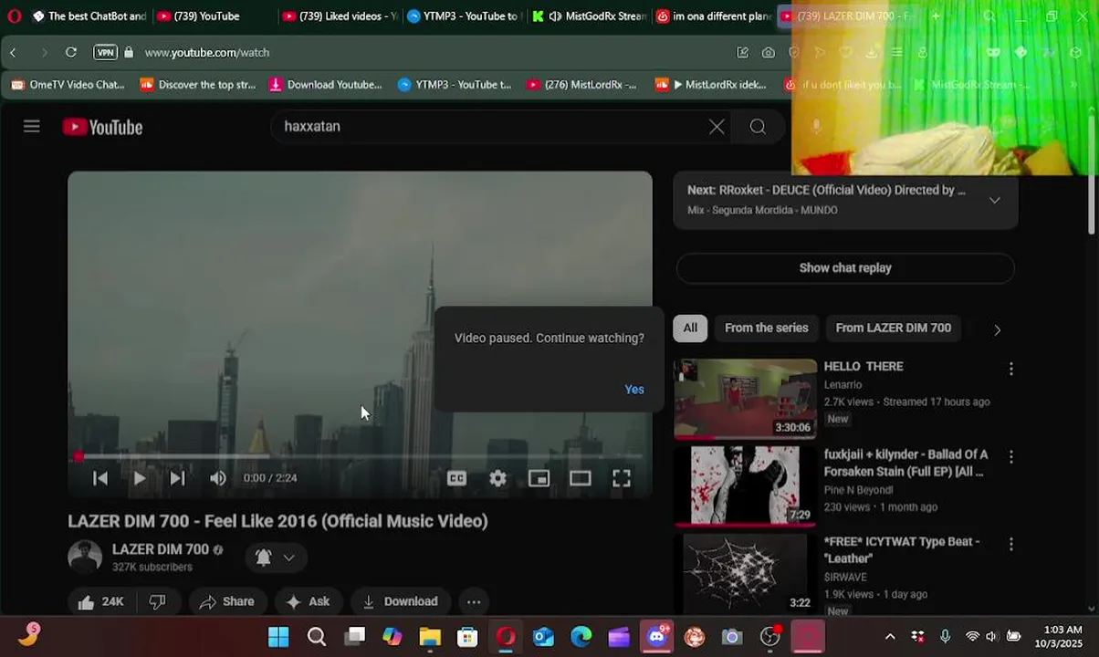
Task: Toggle closed captions on the player
Action: 456,478
